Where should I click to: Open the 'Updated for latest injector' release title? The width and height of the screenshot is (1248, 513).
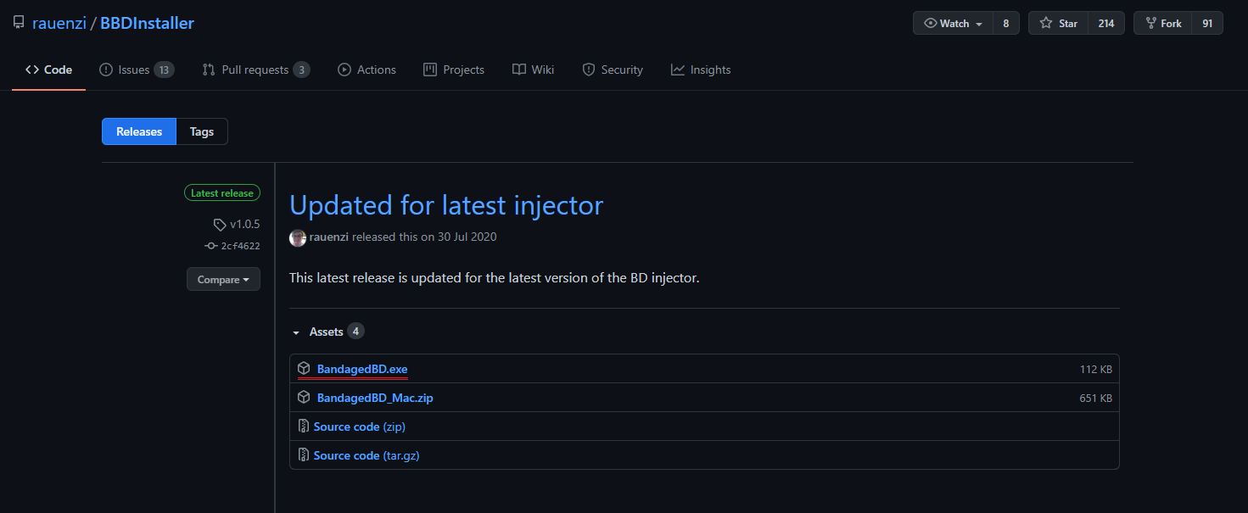[446, 205]
